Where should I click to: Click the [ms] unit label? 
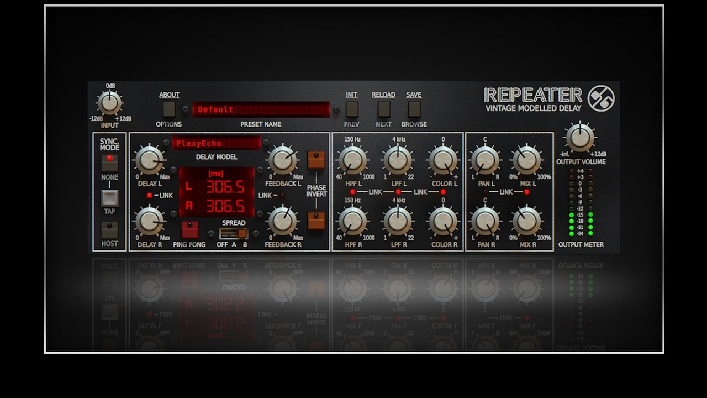click(217, 174)
